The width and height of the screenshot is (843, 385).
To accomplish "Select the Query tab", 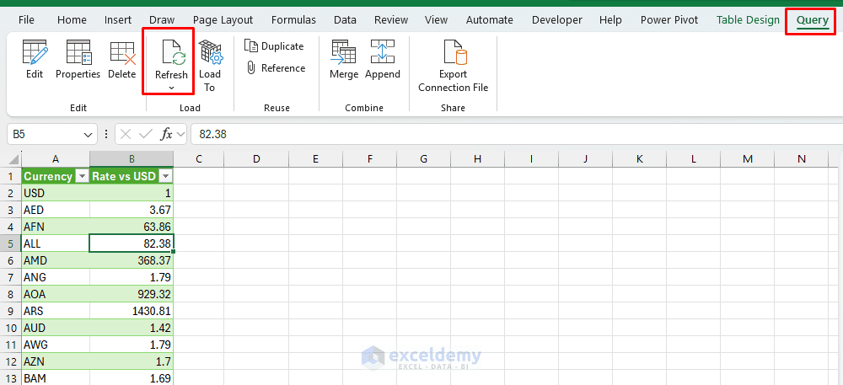I will [813, 20].
